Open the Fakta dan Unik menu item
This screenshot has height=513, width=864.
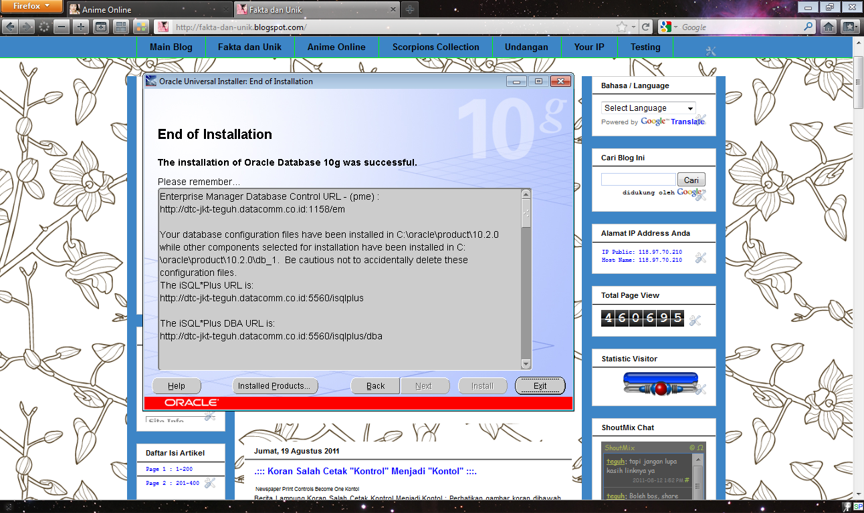249,47
